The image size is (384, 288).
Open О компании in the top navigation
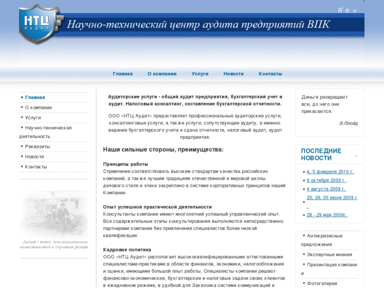(162, 74)
